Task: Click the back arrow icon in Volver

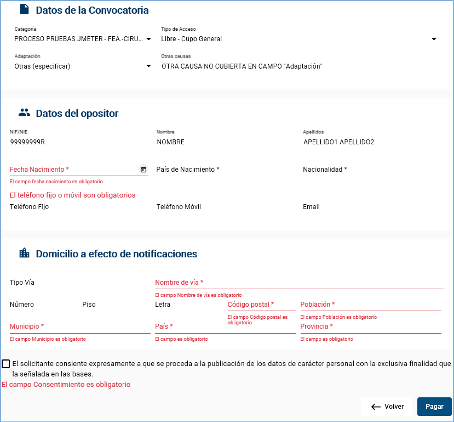Action: 376,407
